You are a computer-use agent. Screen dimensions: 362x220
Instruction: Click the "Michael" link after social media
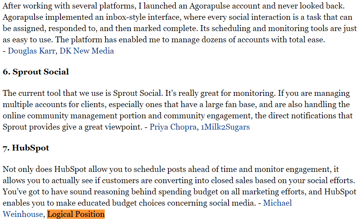point(277,203)
